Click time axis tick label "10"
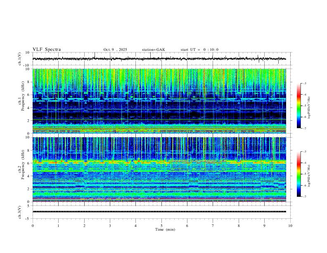Viewport: 327px width, 253px height. [290, 226]
